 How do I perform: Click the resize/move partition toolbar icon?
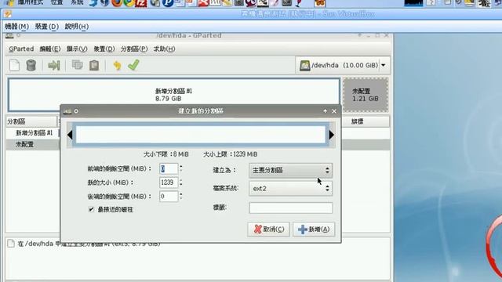[54, 65]
